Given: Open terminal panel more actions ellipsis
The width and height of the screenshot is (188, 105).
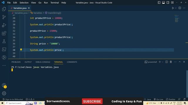Looking at the screenshot, I should point(175,62).
